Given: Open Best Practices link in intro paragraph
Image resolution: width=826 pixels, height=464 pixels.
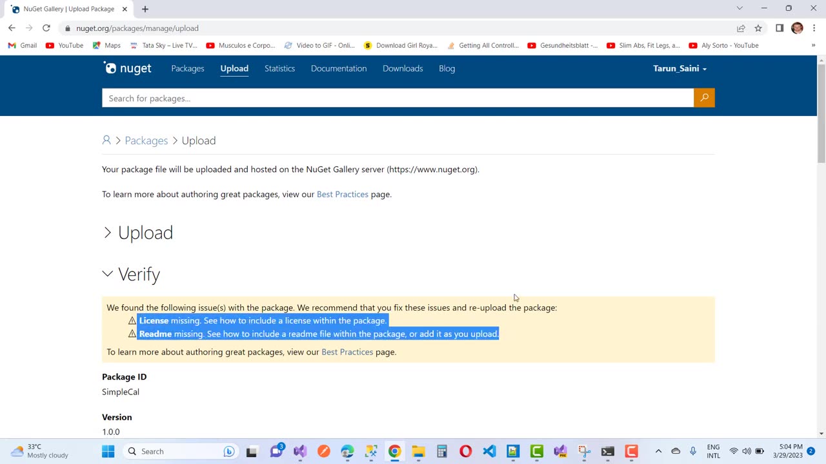Looking at the screenshot, I should tap(343, 194).
